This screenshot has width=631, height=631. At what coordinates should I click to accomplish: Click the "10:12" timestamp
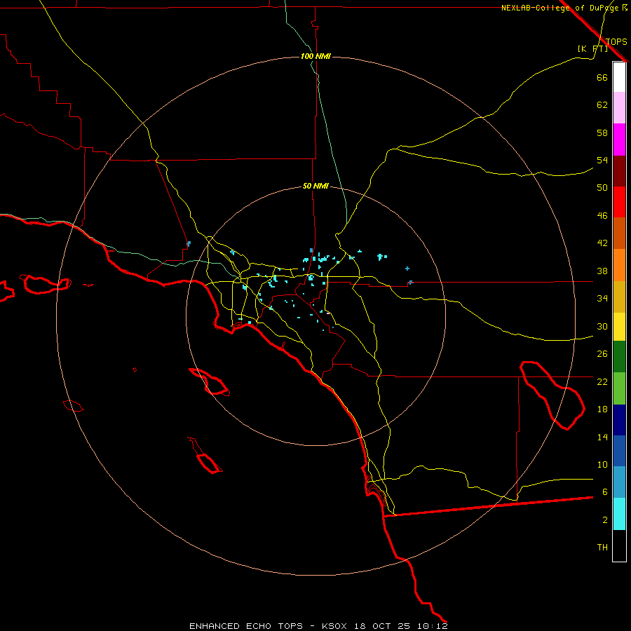(x=432, y=626)
